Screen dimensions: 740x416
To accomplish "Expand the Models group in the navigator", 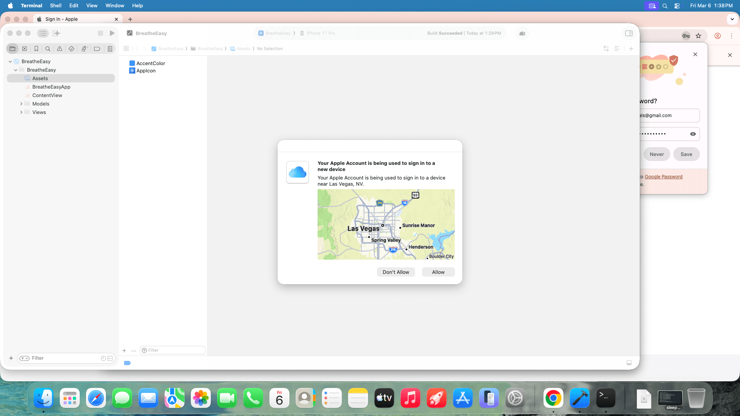I will click(22, 104).
